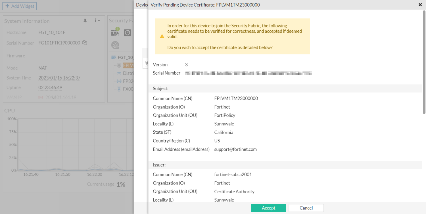
Task: Click the FortiAP wireless icon beside FP32
Action: coord(119,81)
